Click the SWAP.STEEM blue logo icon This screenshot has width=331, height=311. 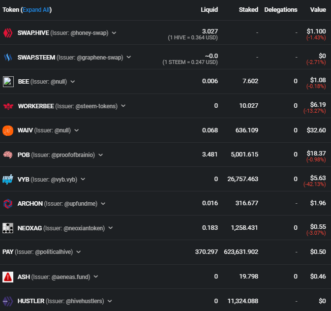pos(8,57)
